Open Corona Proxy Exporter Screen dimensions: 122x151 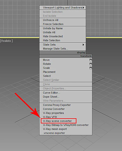click(57, 105)
